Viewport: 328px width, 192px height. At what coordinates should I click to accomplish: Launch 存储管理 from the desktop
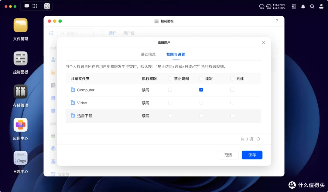pos(21,92)
